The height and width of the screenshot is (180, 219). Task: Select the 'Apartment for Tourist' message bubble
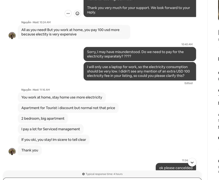point(68,108)
